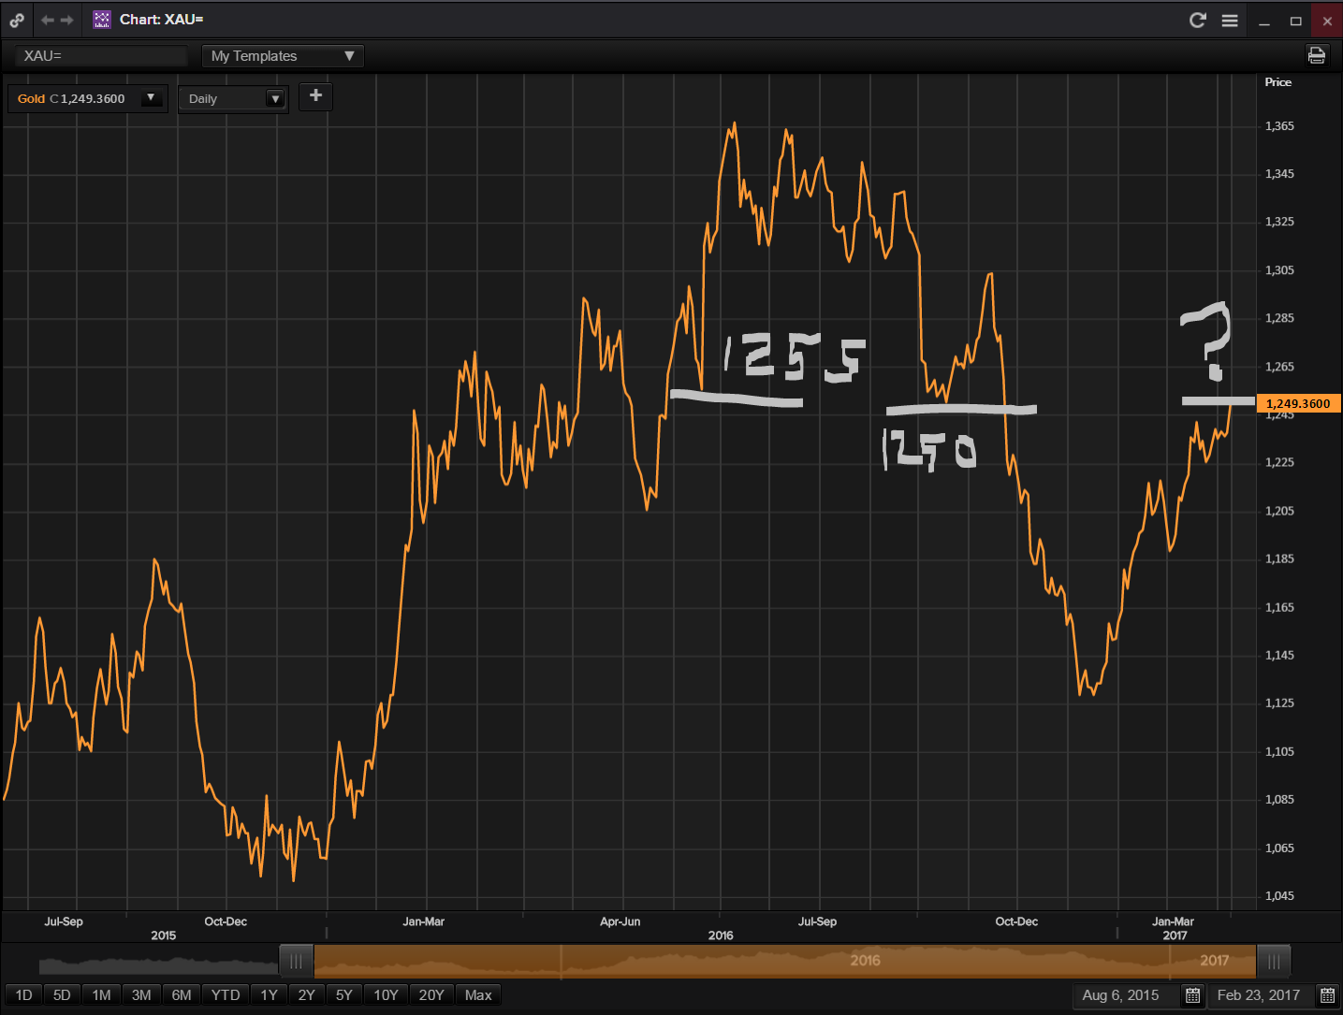
Task: Maximize the chart window
Action: pyautogui.click(x=1296, y=21)
